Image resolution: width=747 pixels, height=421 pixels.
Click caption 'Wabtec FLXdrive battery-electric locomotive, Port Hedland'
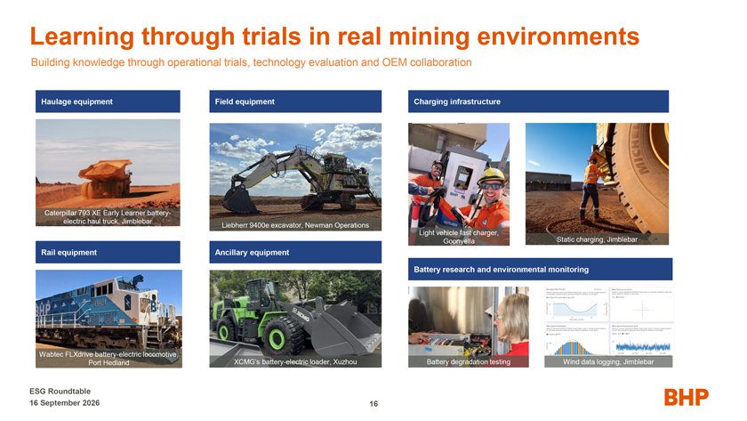[108, 359]
